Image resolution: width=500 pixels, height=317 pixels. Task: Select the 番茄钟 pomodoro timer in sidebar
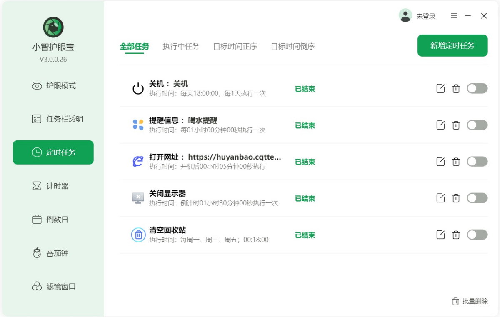[x=53, y=253]
